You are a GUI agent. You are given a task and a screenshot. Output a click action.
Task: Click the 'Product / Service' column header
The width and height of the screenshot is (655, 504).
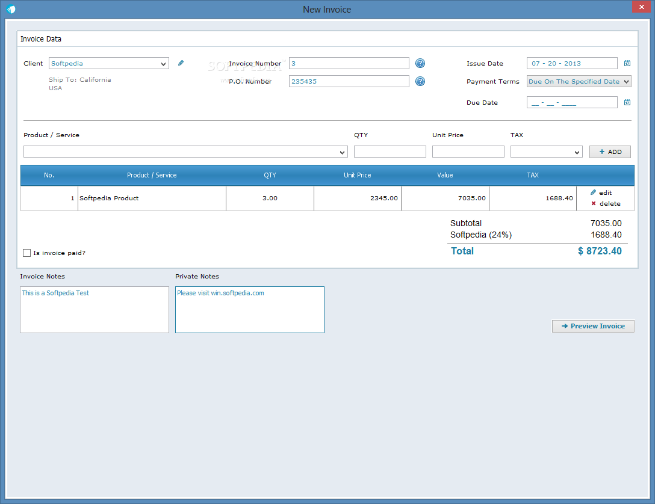coord(152,175)
